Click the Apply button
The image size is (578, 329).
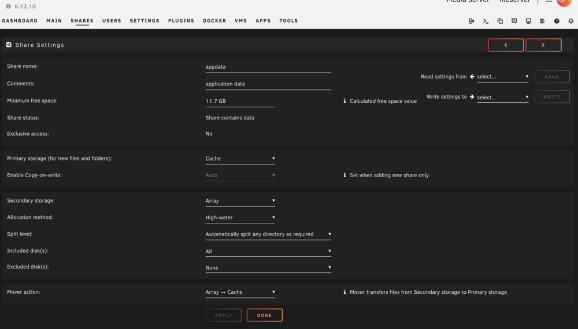[223, 315]
